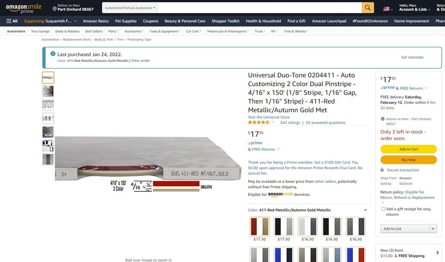445x262 pixels.
Task: Select the red and gold color swatch
Action: coord(260,226)
